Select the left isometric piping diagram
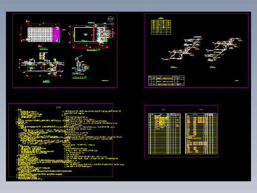 point(182,48)
